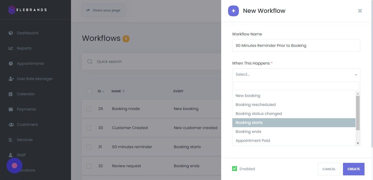Click 'New customer created' event cell

196,128
